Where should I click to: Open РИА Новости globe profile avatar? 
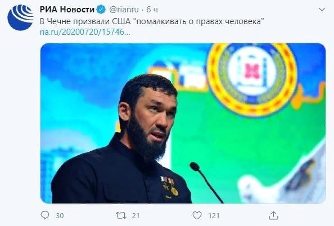click(20, 17)
